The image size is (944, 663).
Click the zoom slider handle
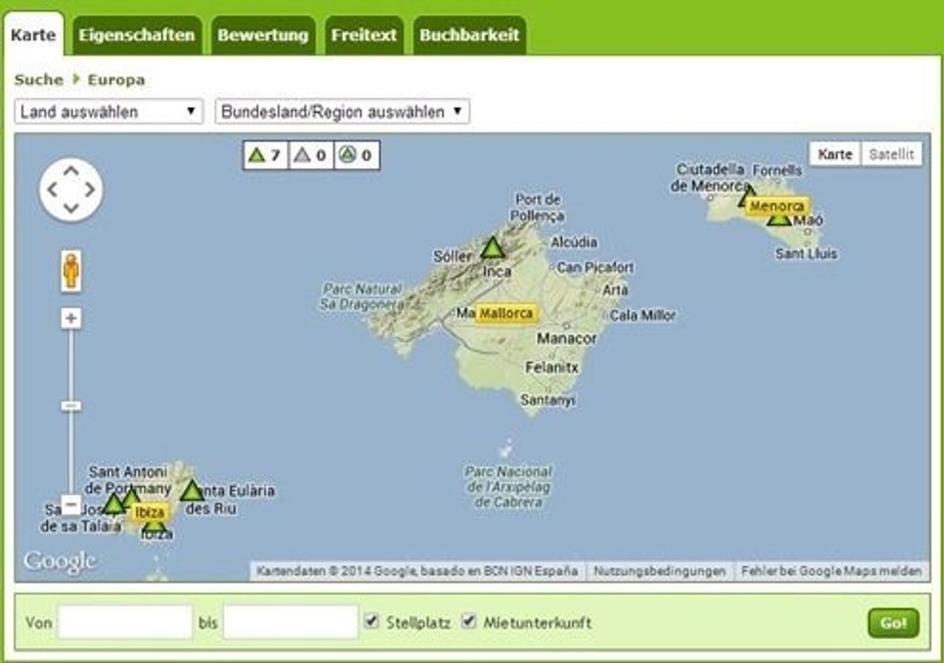coord(71,406)
